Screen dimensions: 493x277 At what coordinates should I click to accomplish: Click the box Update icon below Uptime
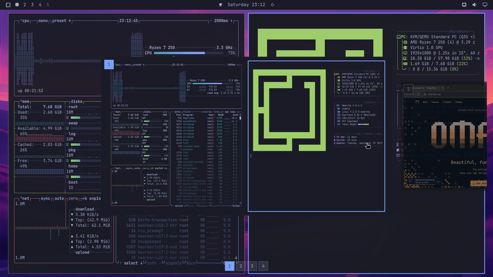pos(398,155)
